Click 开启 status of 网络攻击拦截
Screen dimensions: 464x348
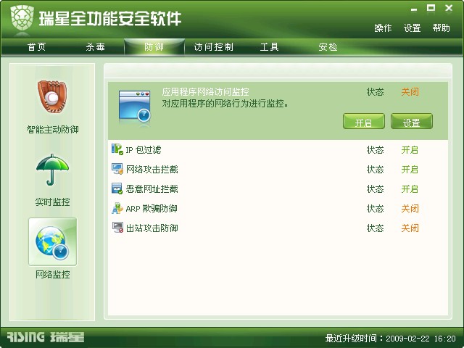click(x=410, y=170)
